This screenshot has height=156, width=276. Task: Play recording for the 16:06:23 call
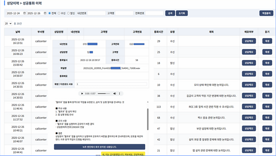click(x=267, y=52)
